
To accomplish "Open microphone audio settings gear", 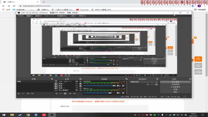I will coord(123,93).
